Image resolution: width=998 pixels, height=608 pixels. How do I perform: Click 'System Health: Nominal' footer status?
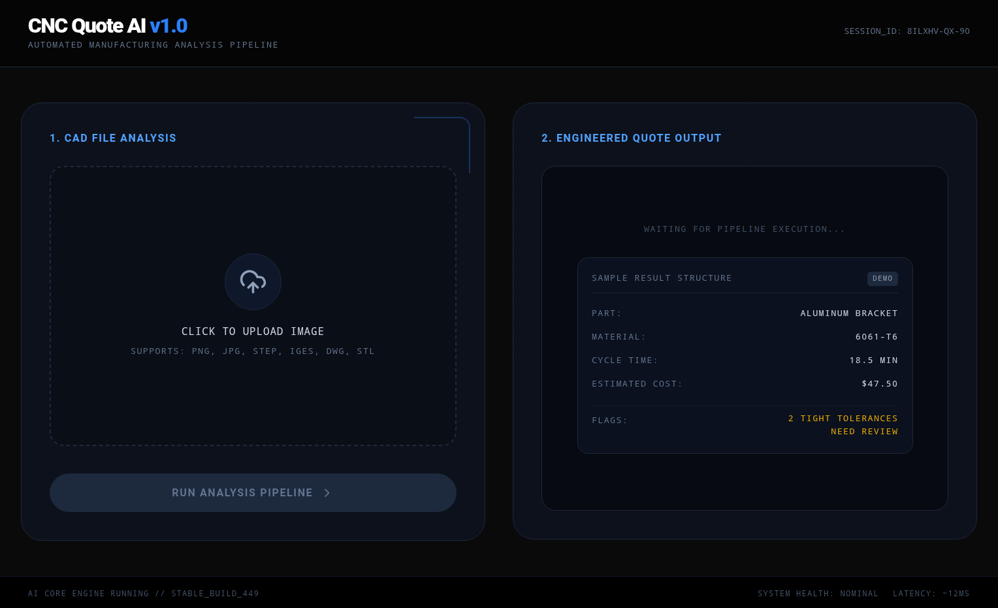(x=818, y=594)
